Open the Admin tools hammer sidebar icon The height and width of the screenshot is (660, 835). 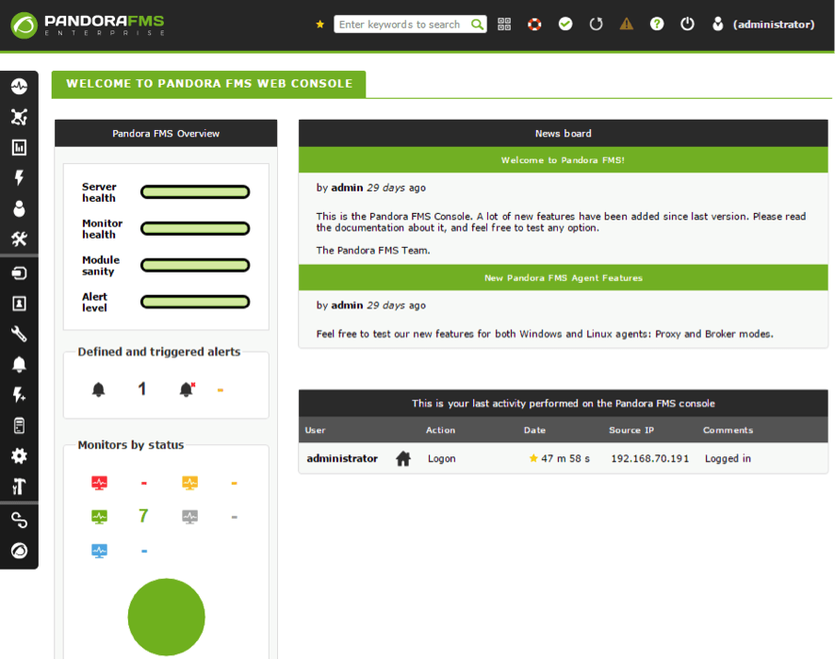(x=19, y=487)
